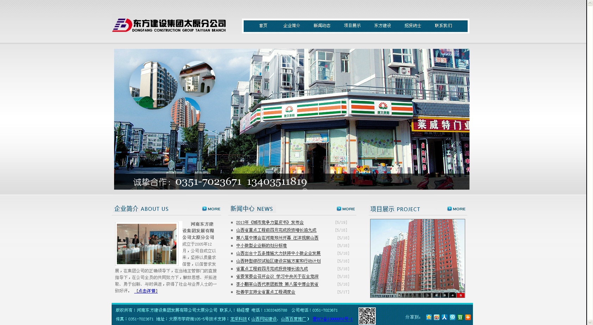The image size is (593, 325).
Task: Open the 点击详情 link in company intro
Action: 146,291
